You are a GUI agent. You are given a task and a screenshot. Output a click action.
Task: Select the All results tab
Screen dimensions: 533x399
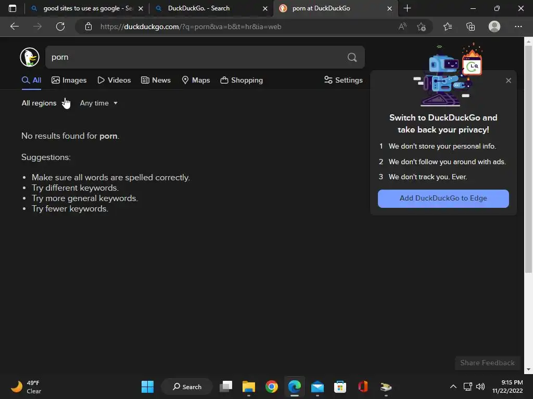[x=31, y=81]
